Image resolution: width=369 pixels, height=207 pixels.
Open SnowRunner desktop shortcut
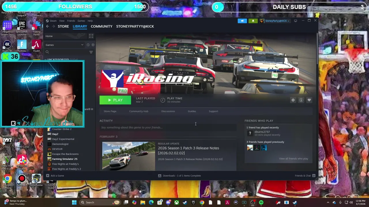[36, 181]
